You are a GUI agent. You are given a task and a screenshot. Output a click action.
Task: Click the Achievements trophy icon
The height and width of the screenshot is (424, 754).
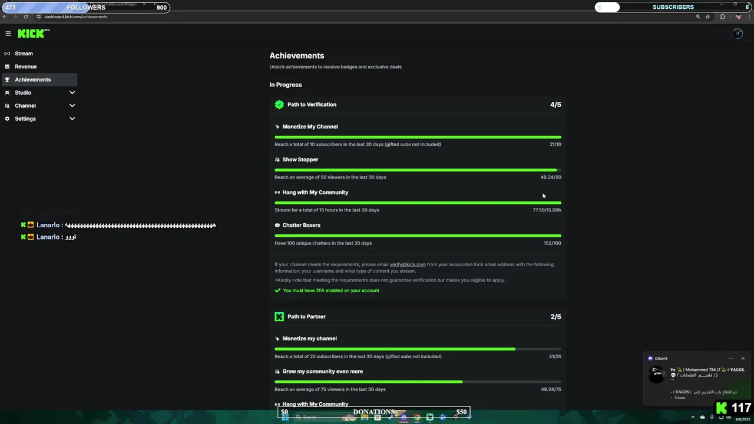pos(7,79)
